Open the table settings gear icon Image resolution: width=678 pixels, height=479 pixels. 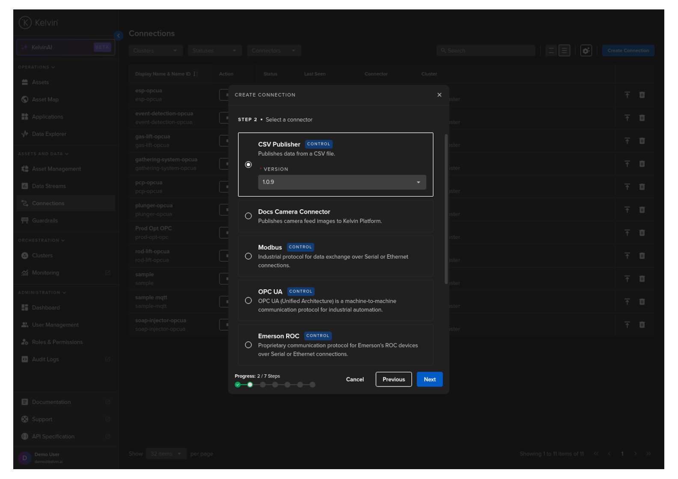click(x=586, y=50)
